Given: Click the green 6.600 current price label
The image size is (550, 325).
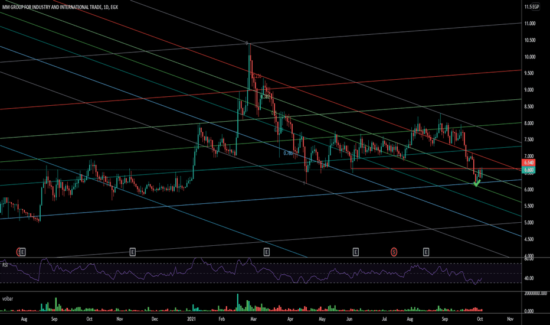Looking at the screenshot, I should point(528,170).
